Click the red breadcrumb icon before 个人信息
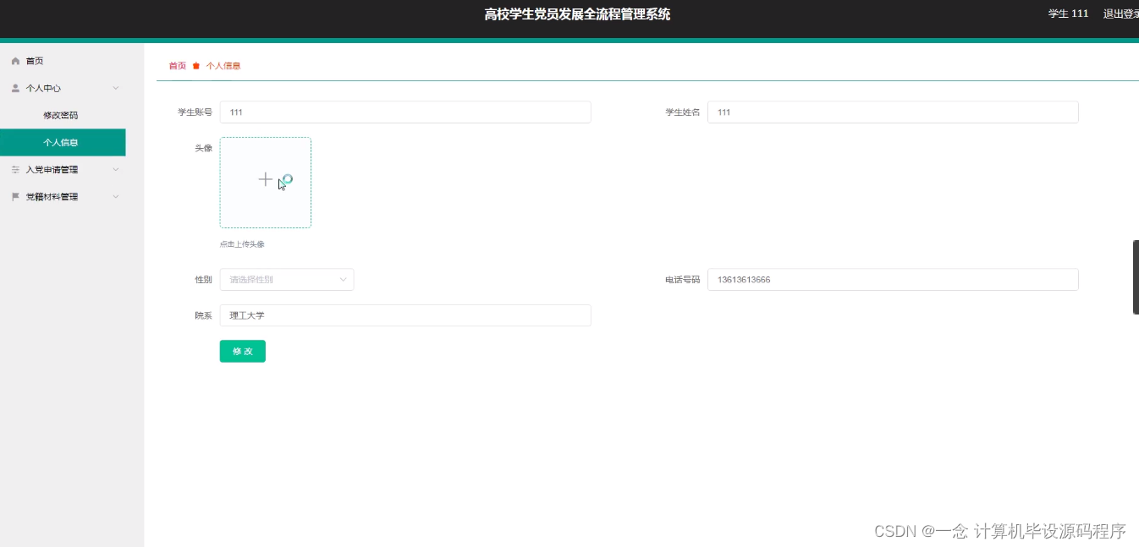Screen dimensions: 1139x547 [x=195, y=64]
